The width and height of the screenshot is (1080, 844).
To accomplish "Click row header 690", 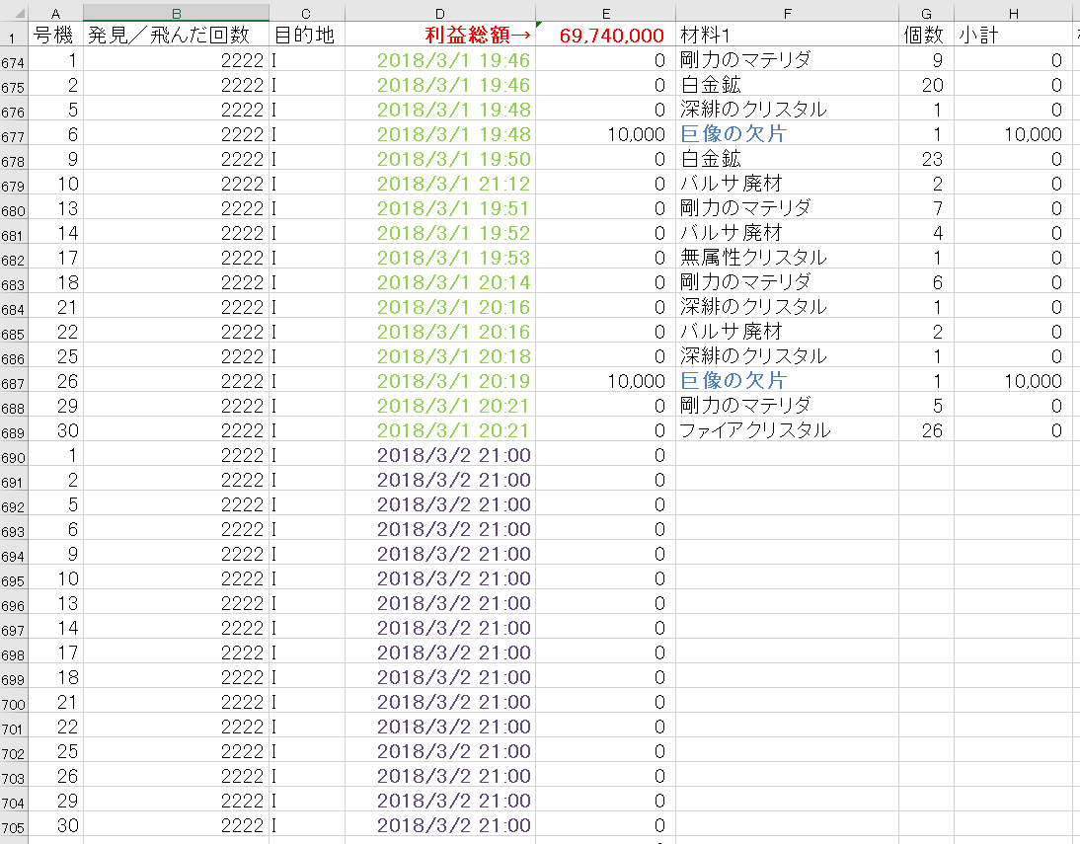I will [x=14, y=456].
